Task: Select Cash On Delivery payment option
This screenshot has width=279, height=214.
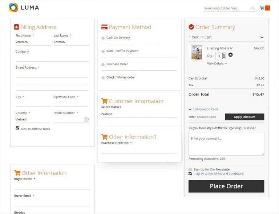Action: (x=103, y=38)
